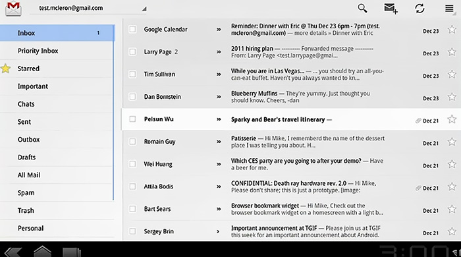Open the Inbox label
This screenshot has height=257, width=461.
[x=57, y=33]
